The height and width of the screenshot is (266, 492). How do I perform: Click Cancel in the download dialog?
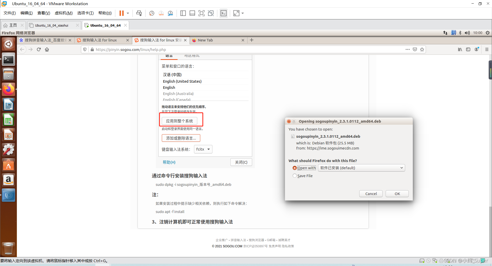(371, 194)
